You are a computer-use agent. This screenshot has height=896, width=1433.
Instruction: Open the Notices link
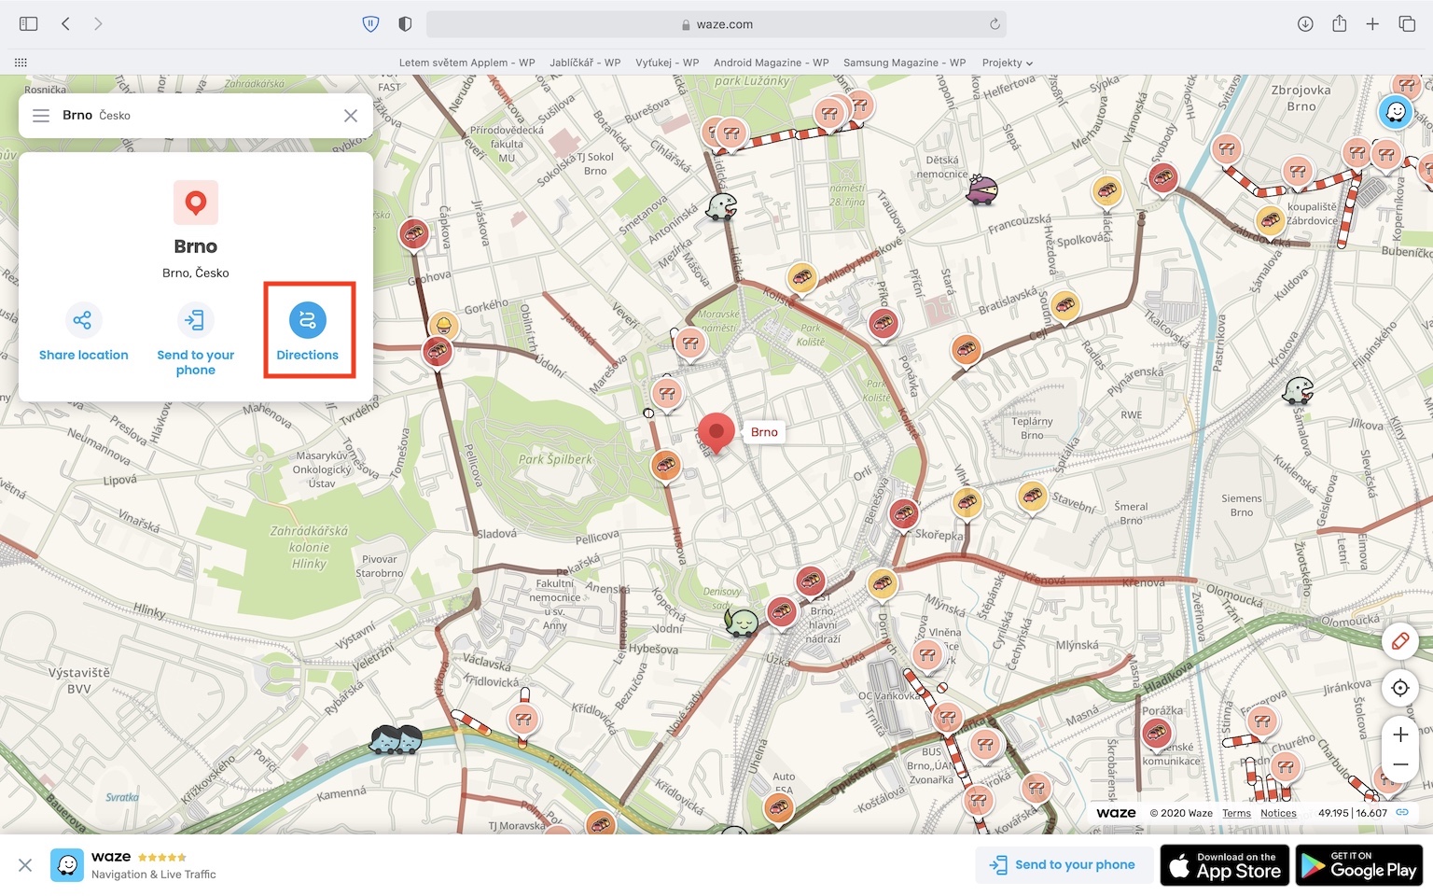tap(1278, 813)
